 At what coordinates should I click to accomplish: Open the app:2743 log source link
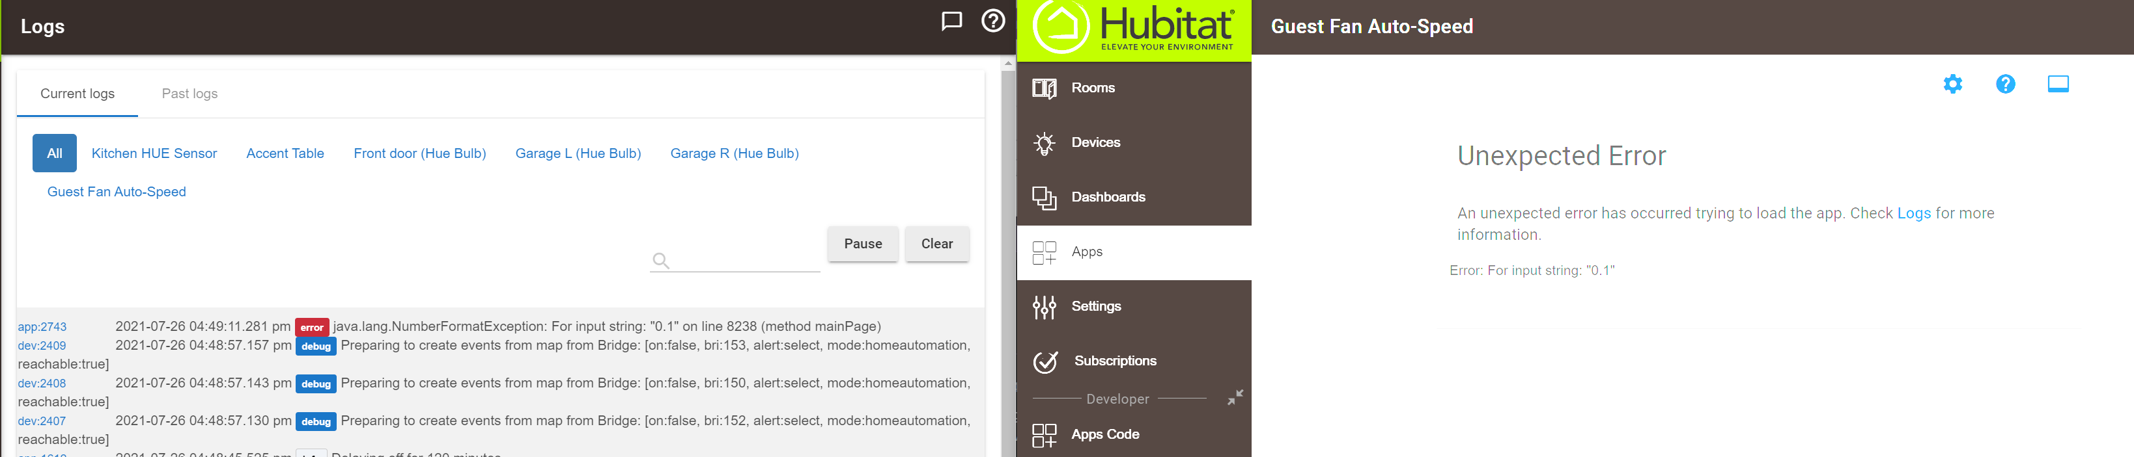[x=42, y=327]
